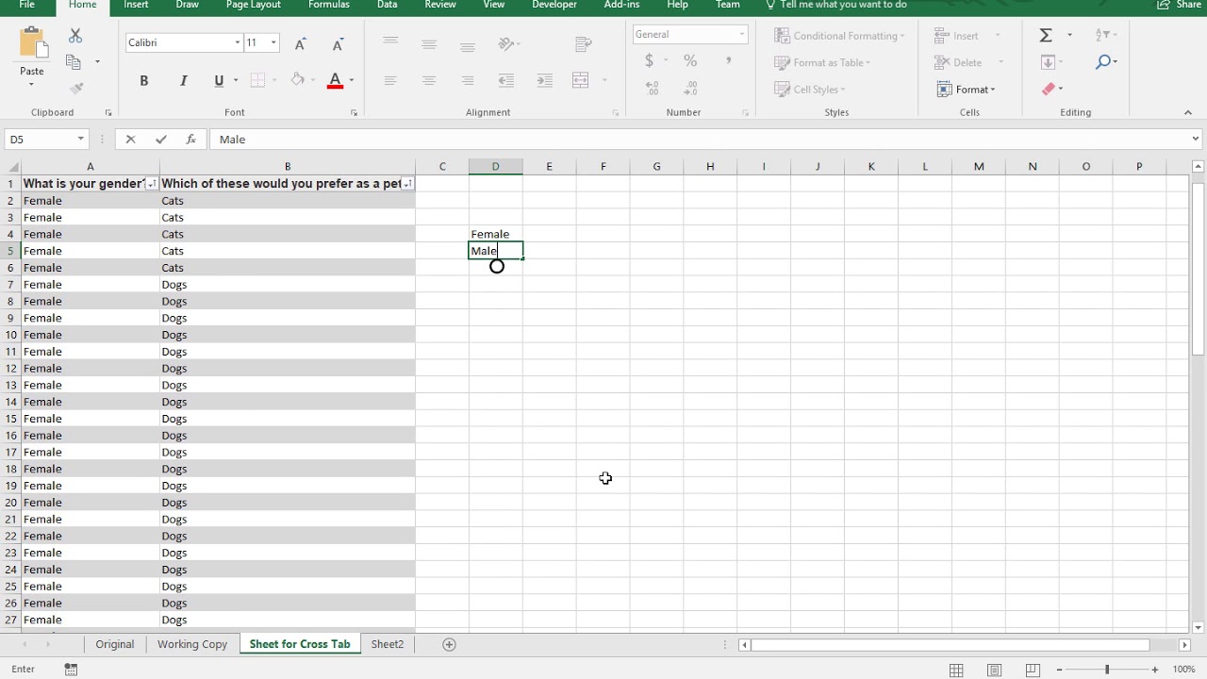This screenshot has width=1207, height=679.
Task: Click the Borders icon
Action: coord(257,81)
